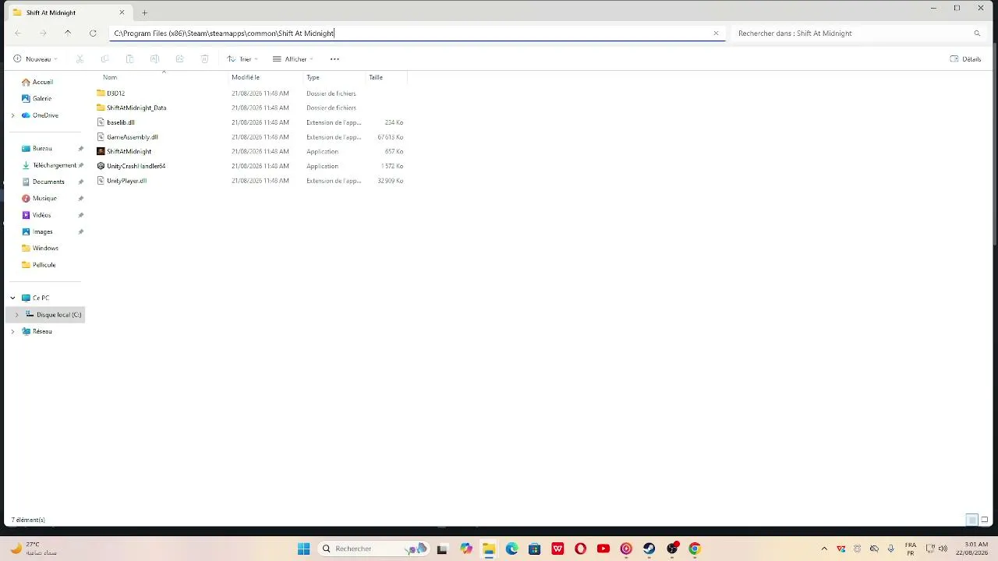Click the search magnifier icon in Explorer

[977, 34]
